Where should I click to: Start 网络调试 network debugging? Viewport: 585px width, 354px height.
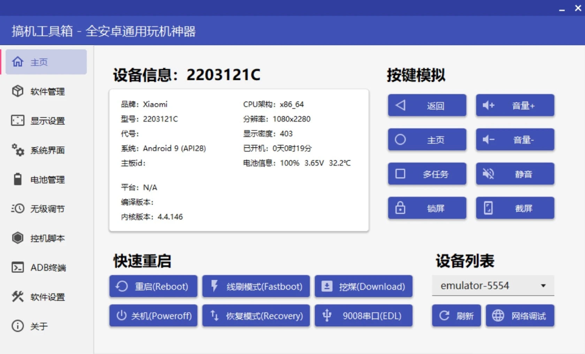click(x=520, y=316)
